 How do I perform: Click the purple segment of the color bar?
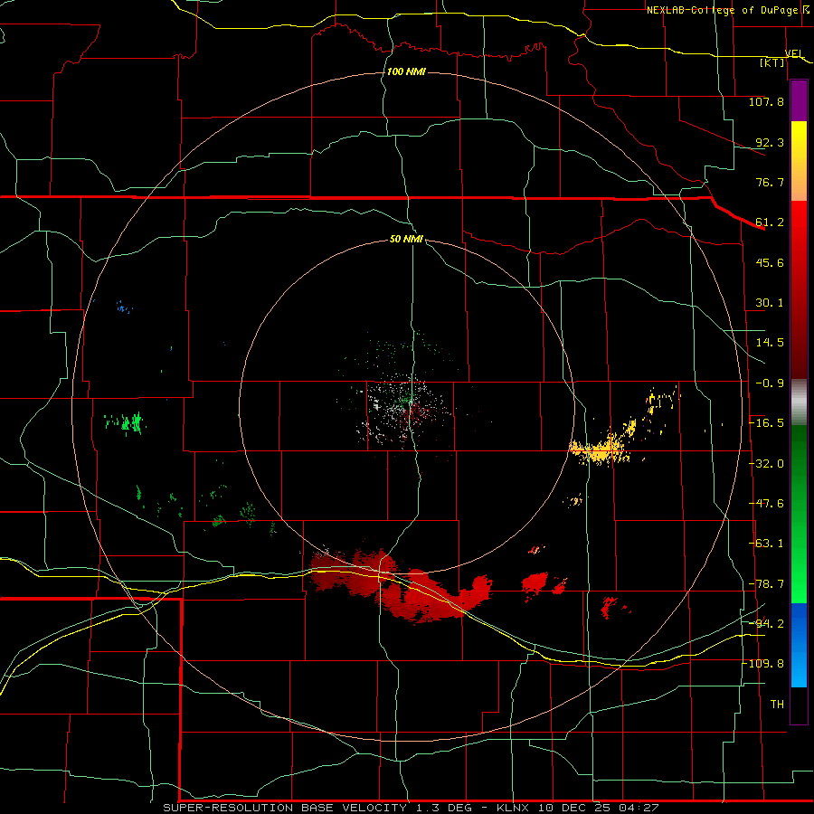799,101
